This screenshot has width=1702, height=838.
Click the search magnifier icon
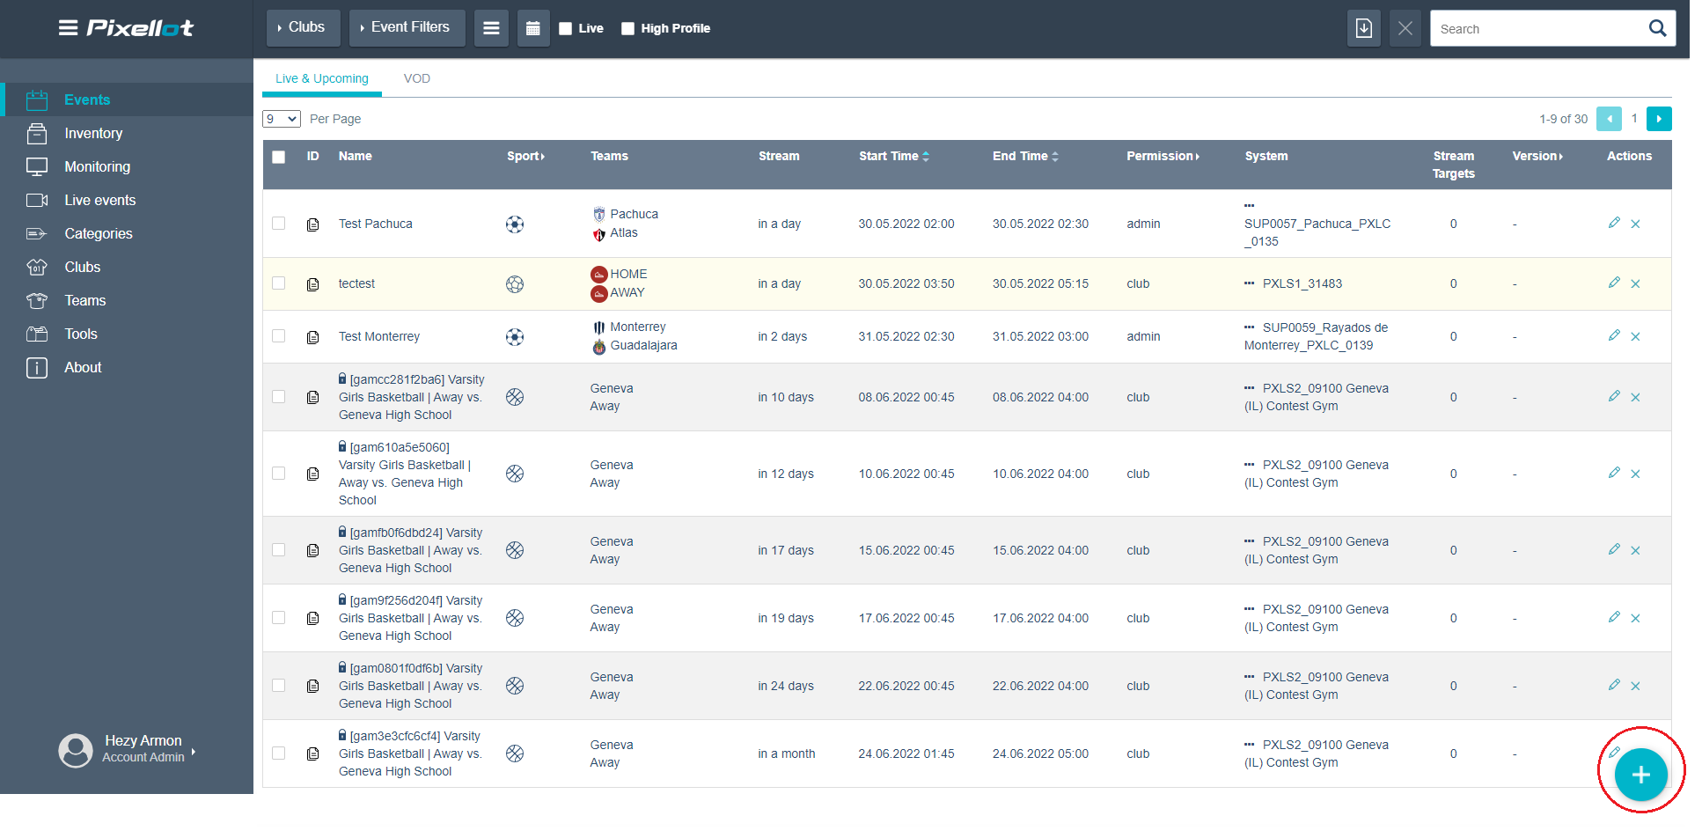pyautogui.click(x=1657, y=28)
